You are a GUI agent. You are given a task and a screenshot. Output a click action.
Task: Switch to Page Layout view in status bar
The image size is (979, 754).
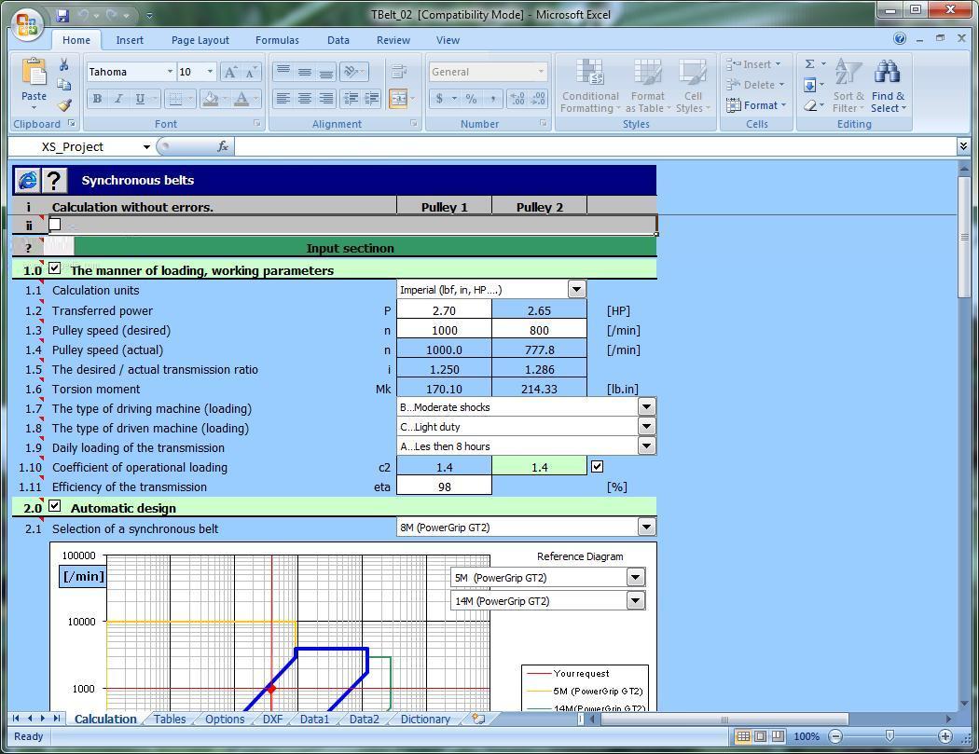pyautogui.click(x=761, y=736)
